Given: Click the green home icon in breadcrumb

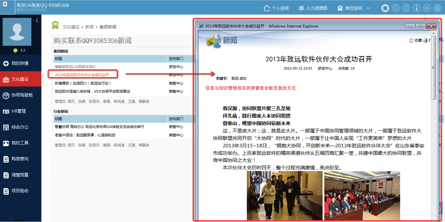Looking at the screenshot, I should click(x=55, y=25).
